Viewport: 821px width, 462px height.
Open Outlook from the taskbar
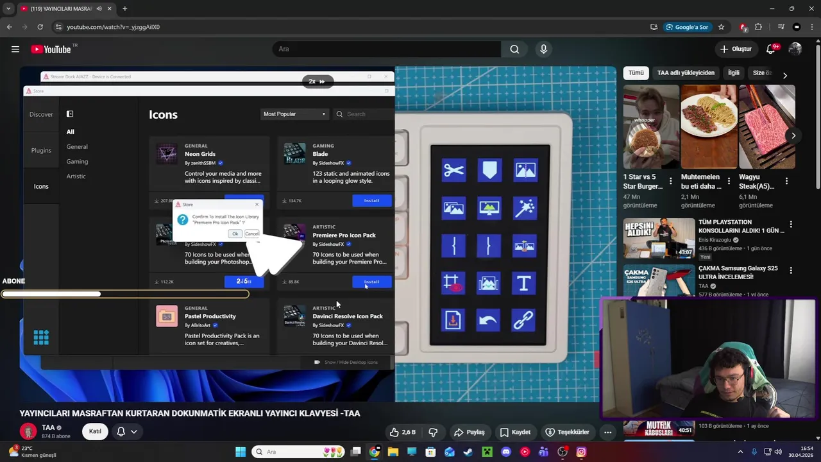pyautogui.click(x=450, y=452)
